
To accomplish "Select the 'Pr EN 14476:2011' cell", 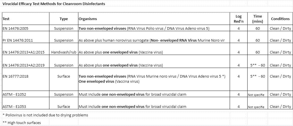I will coord(18,40).
